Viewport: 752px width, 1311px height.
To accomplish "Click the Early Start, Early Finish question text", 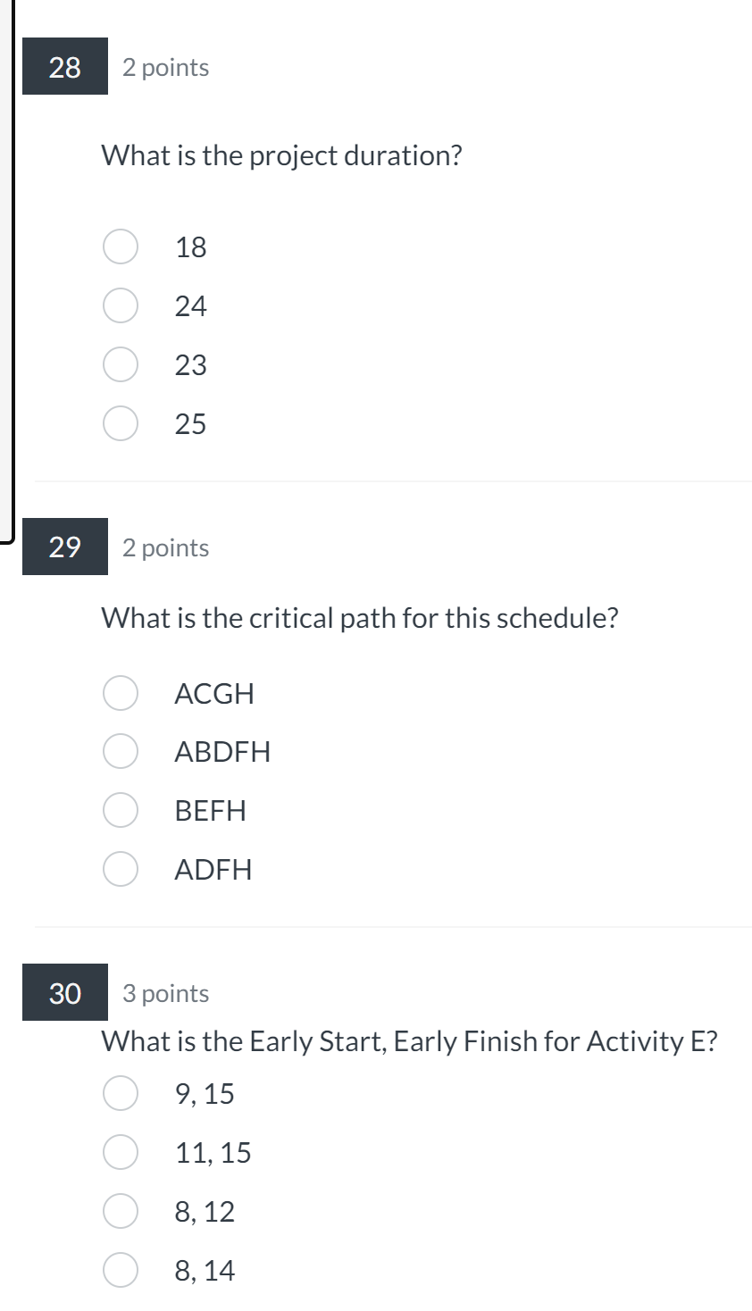I will pos(409,1040).
